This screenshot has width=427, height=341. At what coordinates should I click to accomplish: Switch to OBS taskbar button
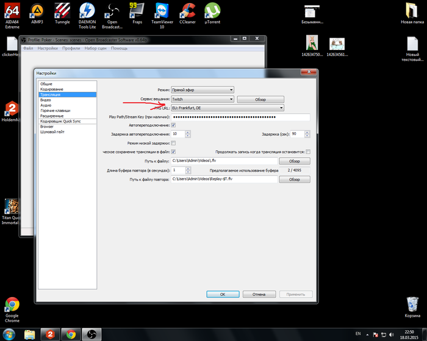pyautogui.click(x=91, y=334)
